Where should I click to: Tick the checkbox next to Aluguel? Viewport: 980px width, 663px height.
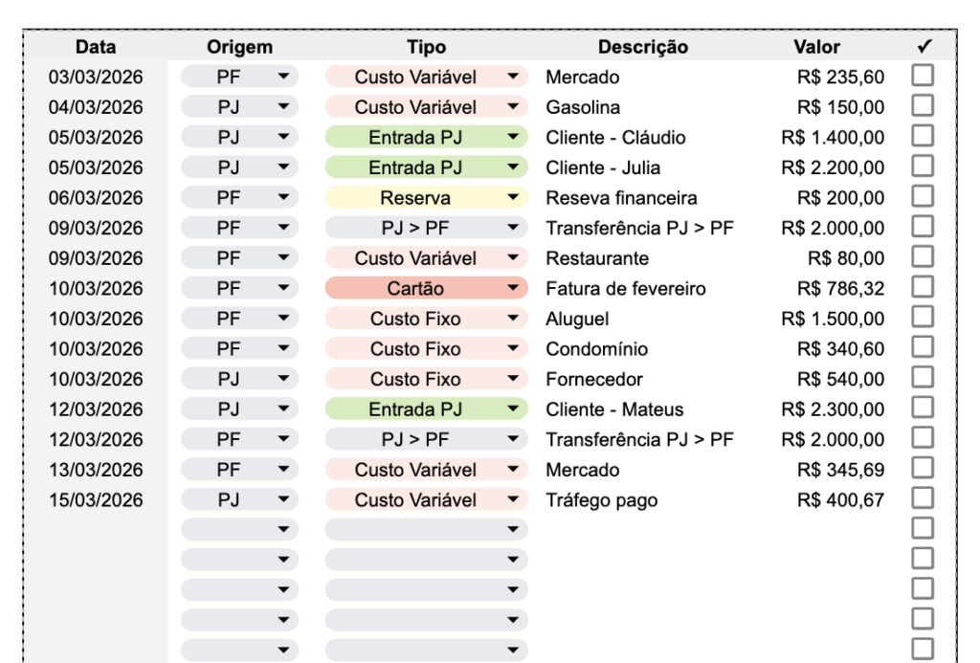923,319
